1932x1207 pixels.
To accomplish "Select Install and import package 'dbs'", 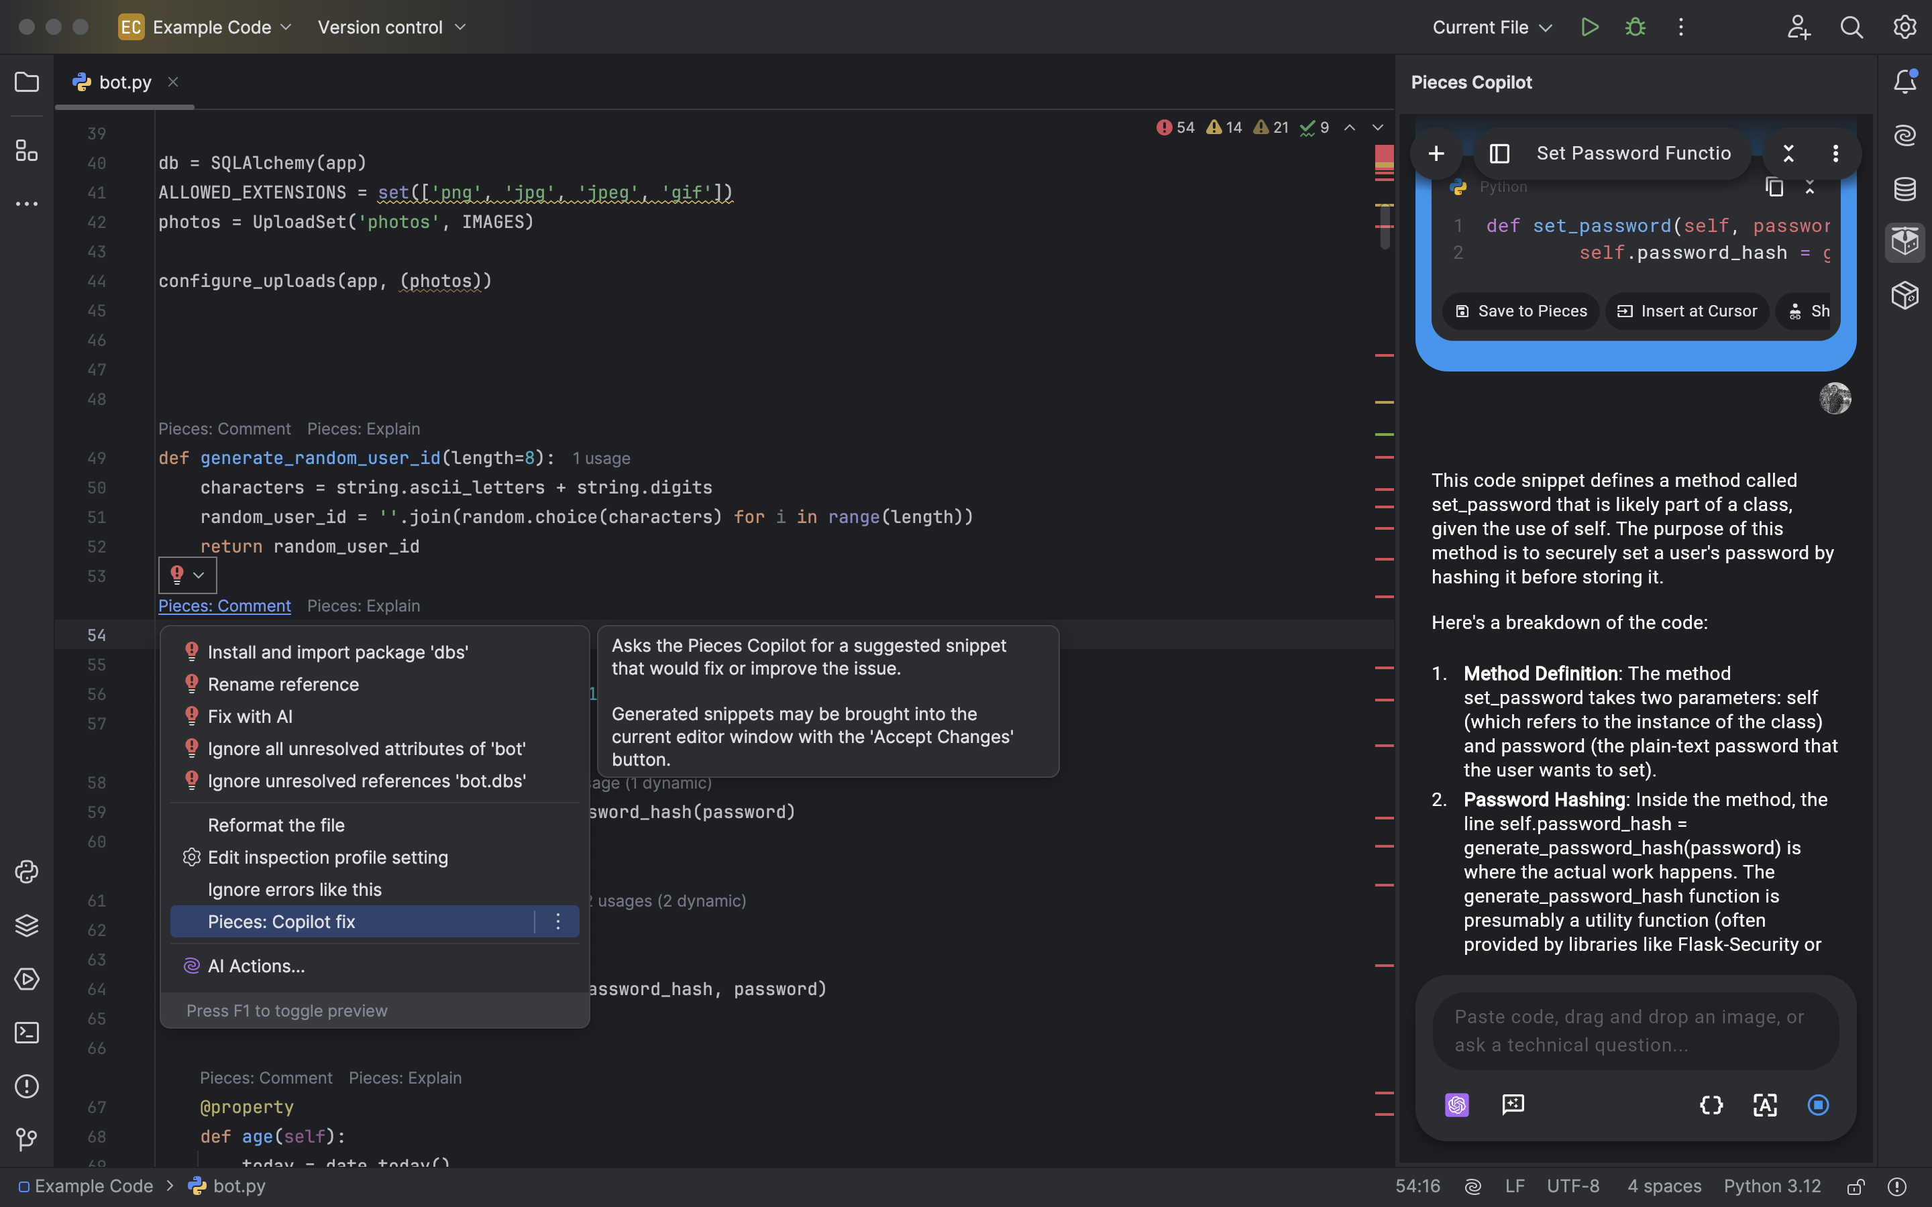I will (x=374, y=652).
